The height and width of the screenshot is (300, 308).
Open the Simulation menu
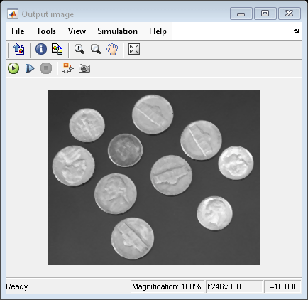[118, 31]
